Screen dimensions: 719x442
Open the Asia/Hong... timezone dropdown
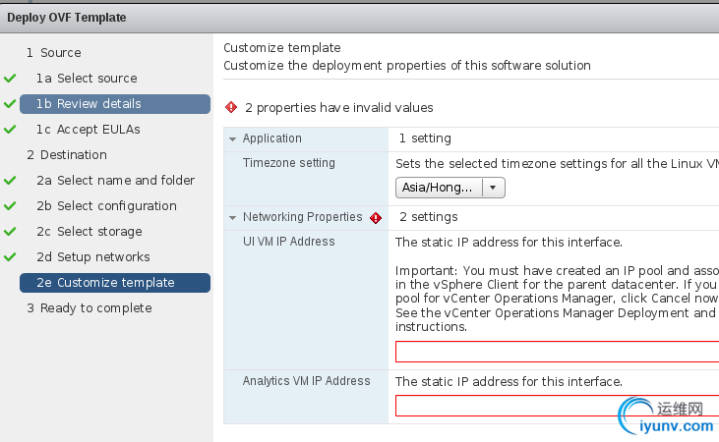pyautogui.click(x=449, y=188)
